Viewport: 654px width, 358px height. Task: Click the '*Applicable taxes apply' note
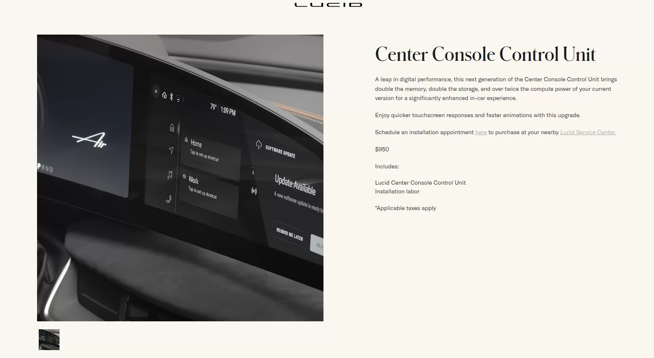point(405,208)
